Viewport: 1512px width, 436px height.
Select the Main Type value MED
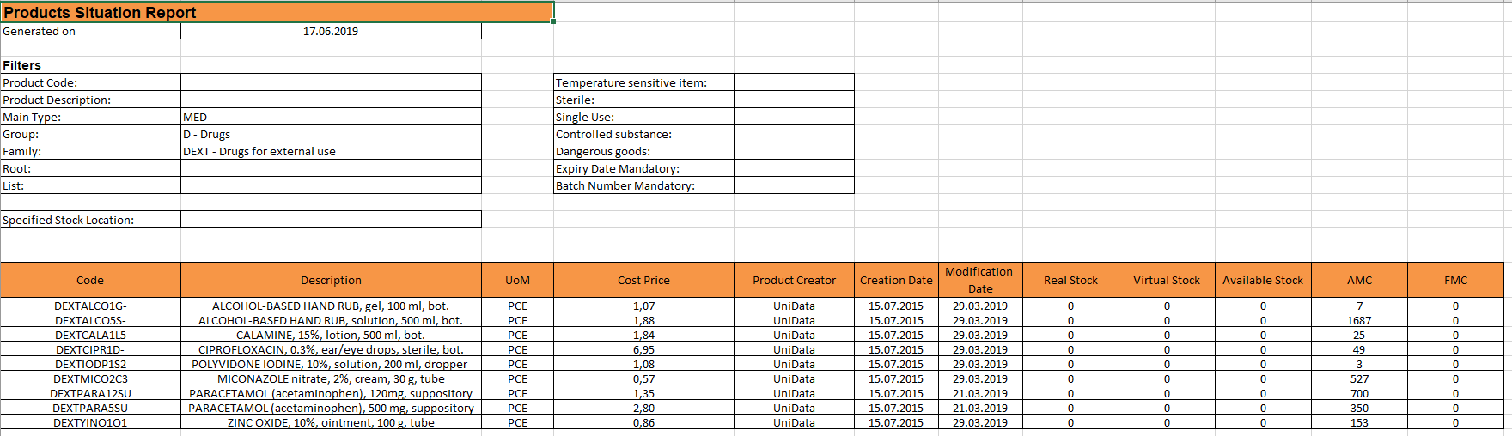click(331, 117)
